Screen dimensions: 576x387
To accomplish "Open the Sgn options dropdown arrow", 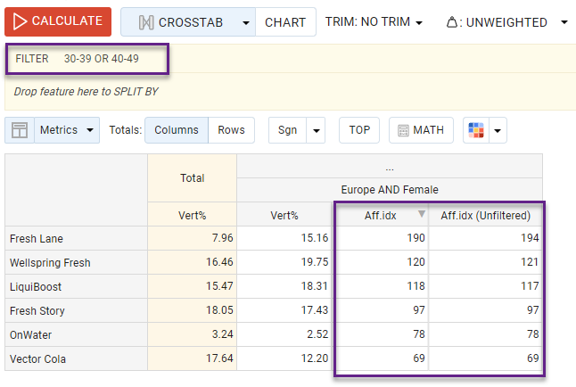I will coord(316,130).
